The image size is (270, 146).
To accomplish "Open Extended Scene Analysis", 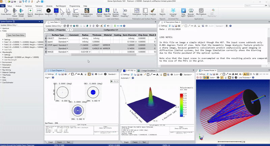I will (x=87, y=12).
